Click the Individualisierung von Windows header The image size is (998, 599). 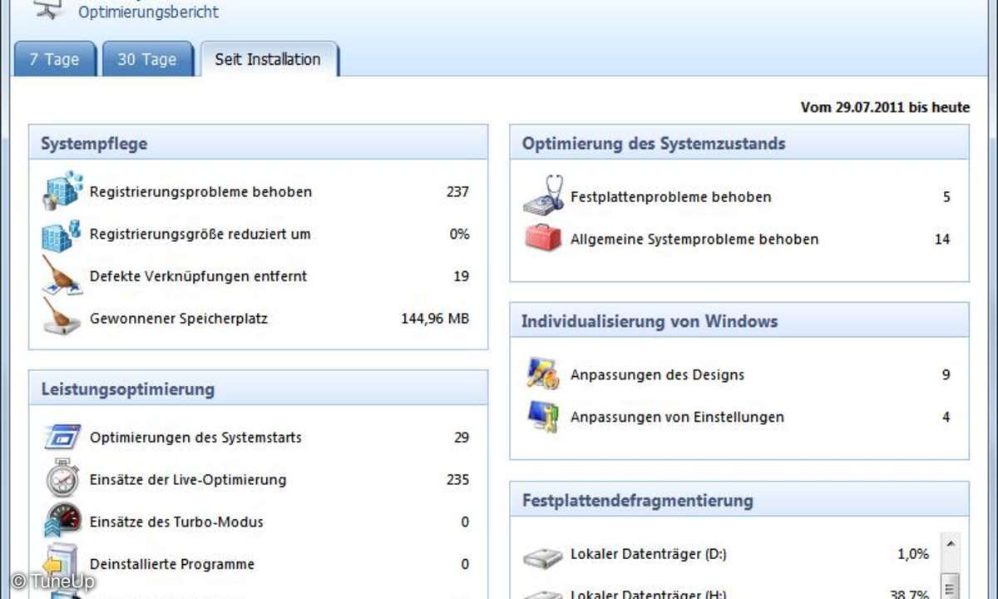coord(739,320)
